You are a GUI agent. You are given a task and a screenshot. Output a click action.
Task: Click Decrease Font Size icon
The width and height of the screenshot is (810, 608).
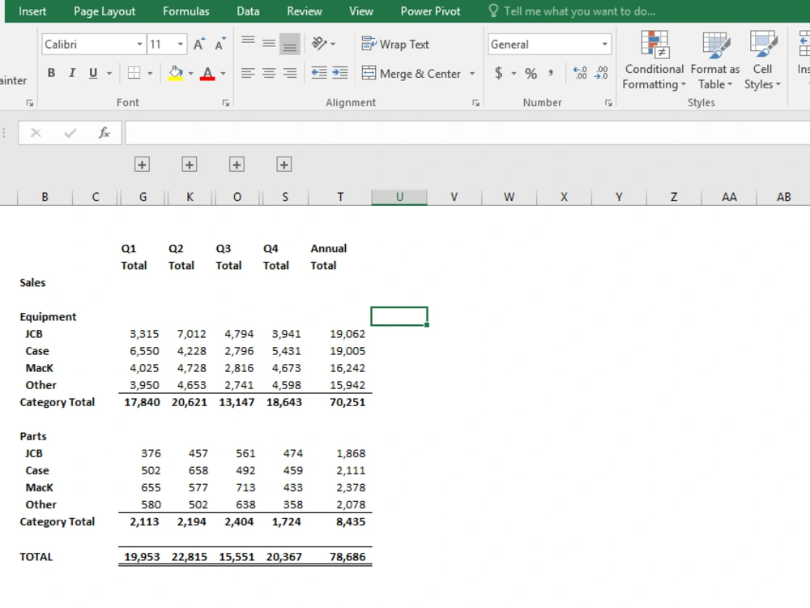[220, 45]
